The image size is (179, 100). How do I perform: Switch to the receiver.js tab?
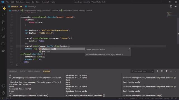[x=32, y=7]
